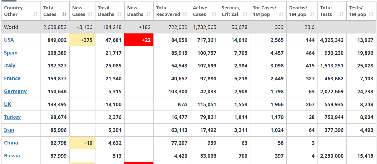Viewport: 377px width, 164px height.
Task: Click USA total tests 4,325,342
Action: tap(332, 40)
